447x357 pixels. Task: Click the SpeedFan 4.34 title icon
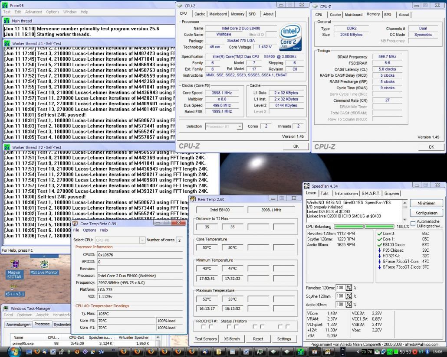point(306,186)
